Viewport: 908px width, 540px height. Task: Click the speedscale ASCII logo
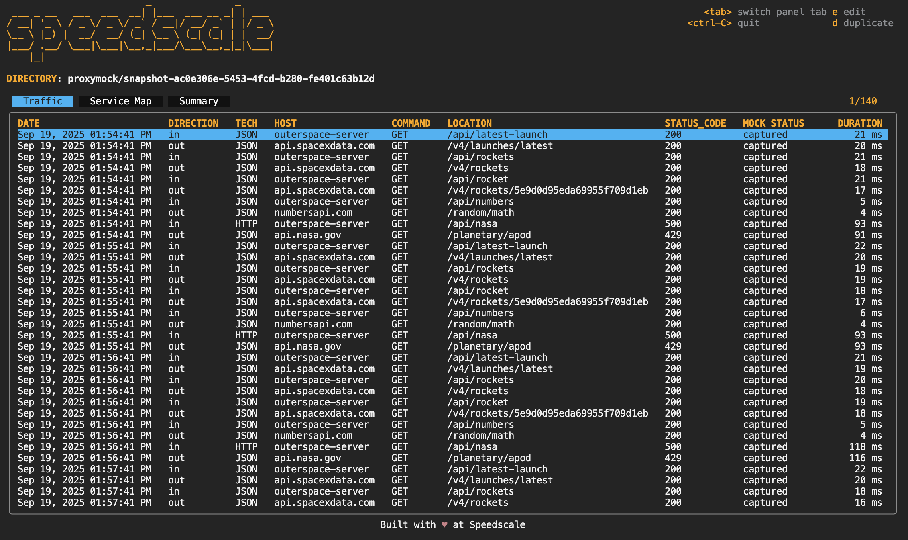[140, 34]
